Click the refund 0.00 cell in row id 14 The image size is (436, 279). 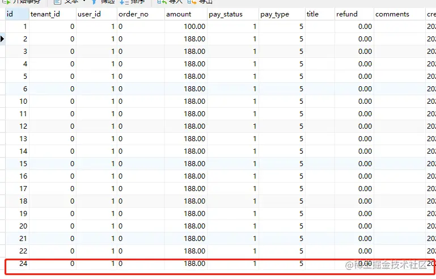coord(354,151)
